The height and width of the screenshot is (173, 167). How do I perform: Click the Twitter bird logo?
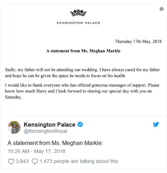coord(156,125)
